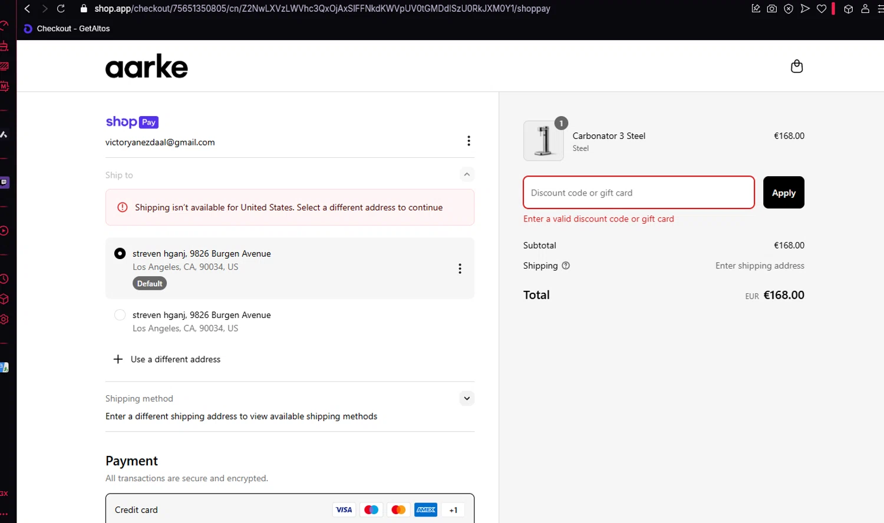Open the player icon in the sidebar
Image resolution: width=884 pixels, height=523 pixels.
point(4,231)
